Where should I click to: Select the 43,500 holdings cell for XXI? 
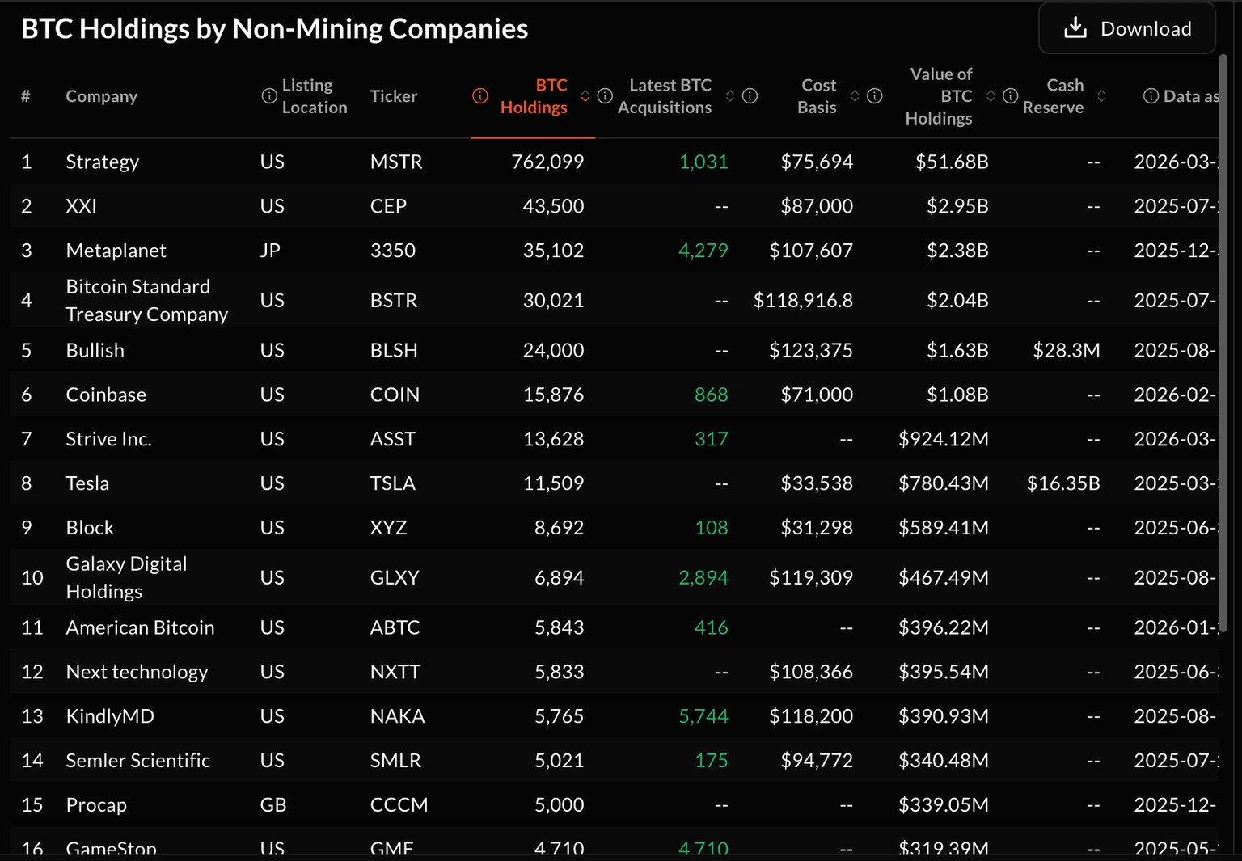tap(553, 206)
